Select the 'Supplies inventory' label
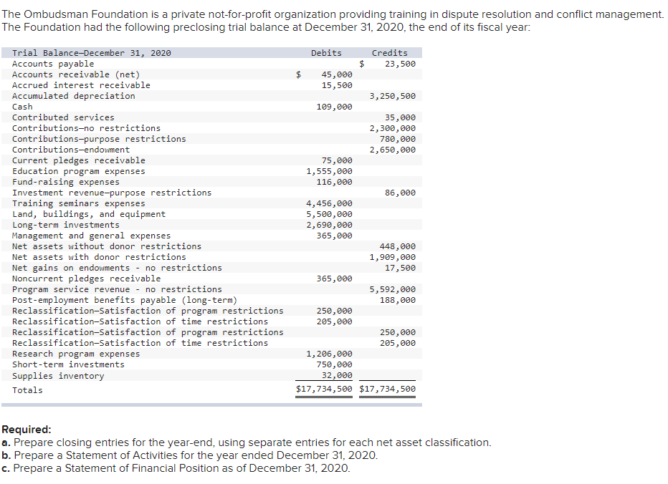This screenshot has width=668, height=484. click(58, 376)
